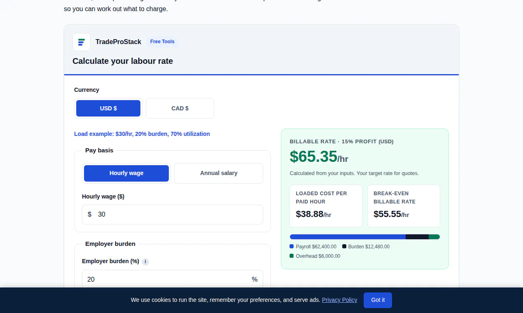Open the Employer burden info icon
The height and width of the screenshot is (313, 523).
pos(145,262)
